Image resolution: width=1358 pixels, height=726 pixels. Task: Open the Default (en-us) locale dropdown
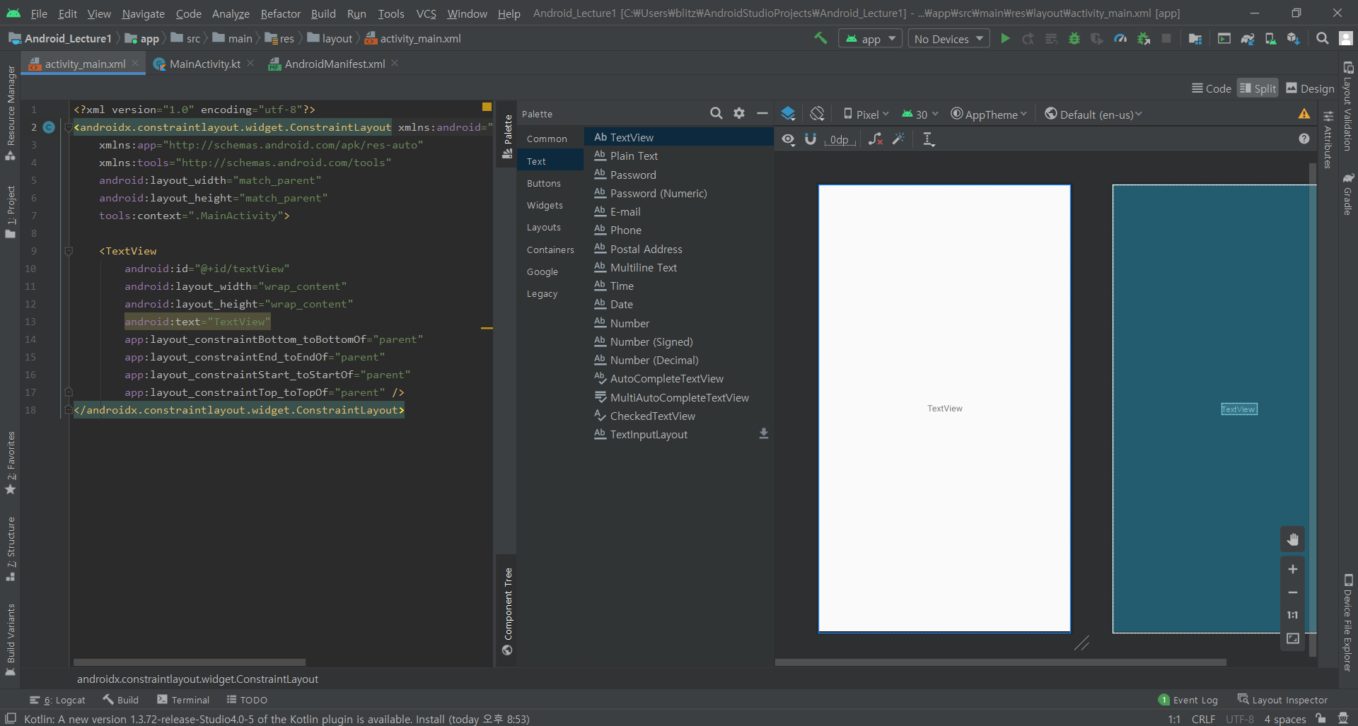tap(1093, 114)
